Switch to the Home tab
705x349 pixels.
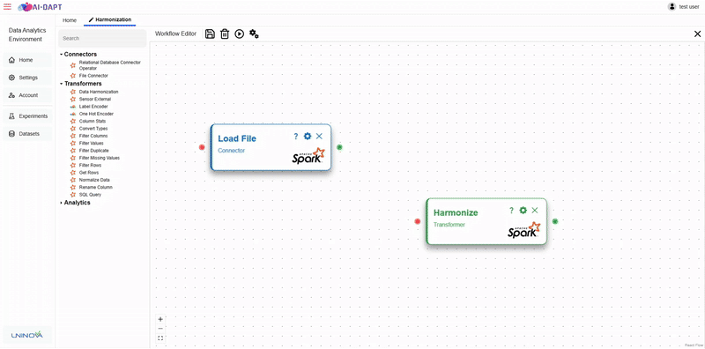coord(70,20)
